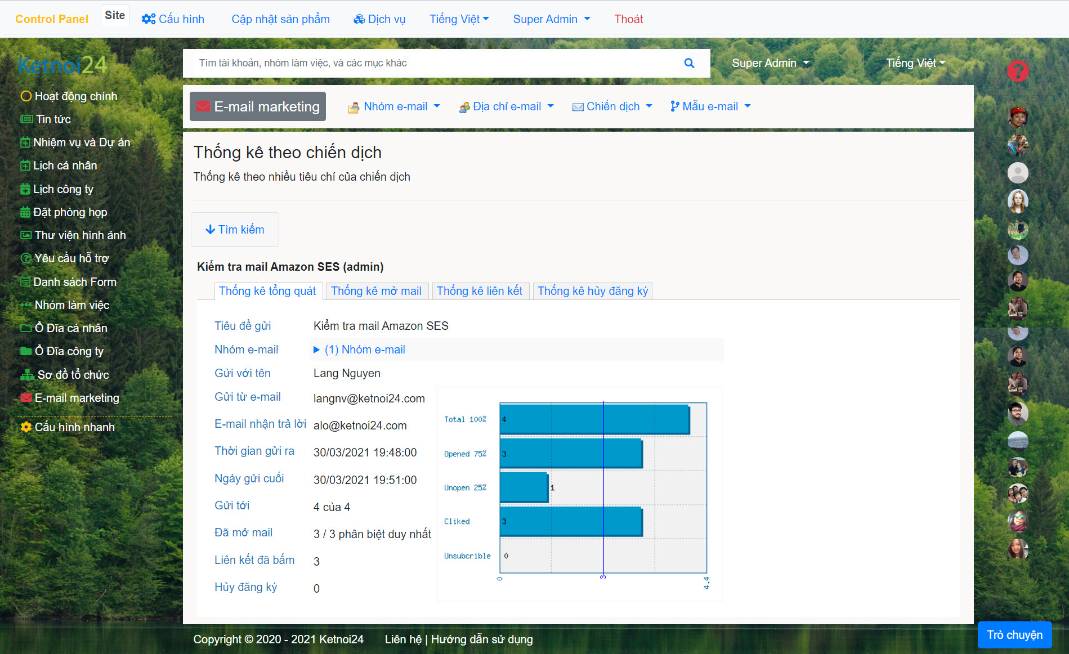Open the Mẫu e-mail dropdown

tap(710, 106)
